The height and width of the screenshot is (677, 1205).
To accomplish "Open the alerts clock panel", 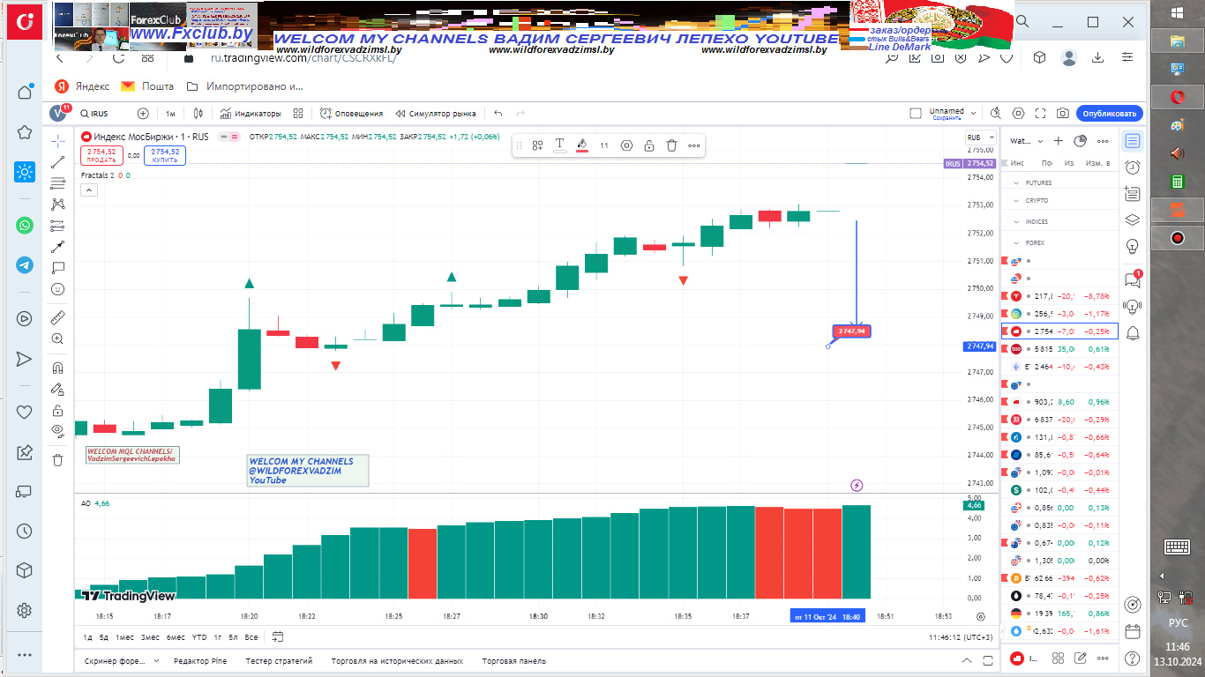I will coord(1133,167).
